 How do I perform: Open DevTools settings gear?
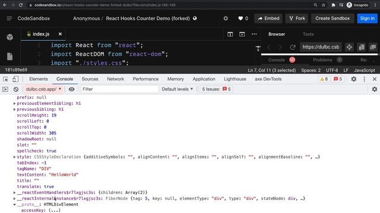[x=354, y=79]
